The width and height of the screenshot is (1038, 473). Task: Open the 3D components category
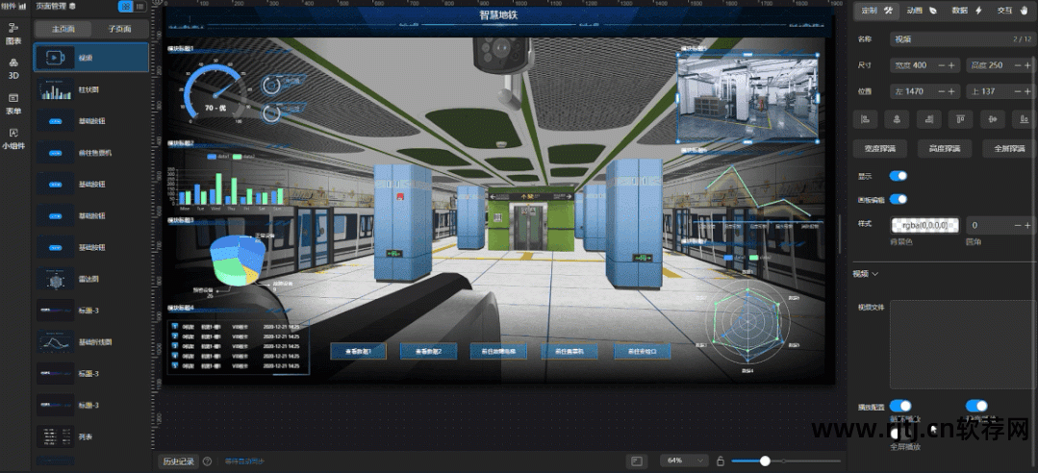point(13,69)
